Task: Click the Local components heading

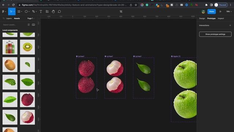Action: click(10, 30)
